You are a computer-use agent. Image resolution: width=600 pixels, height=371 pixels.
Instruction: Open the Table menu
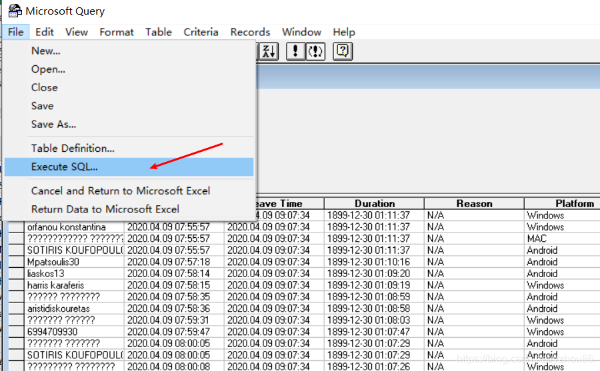[x=159, y=32]
